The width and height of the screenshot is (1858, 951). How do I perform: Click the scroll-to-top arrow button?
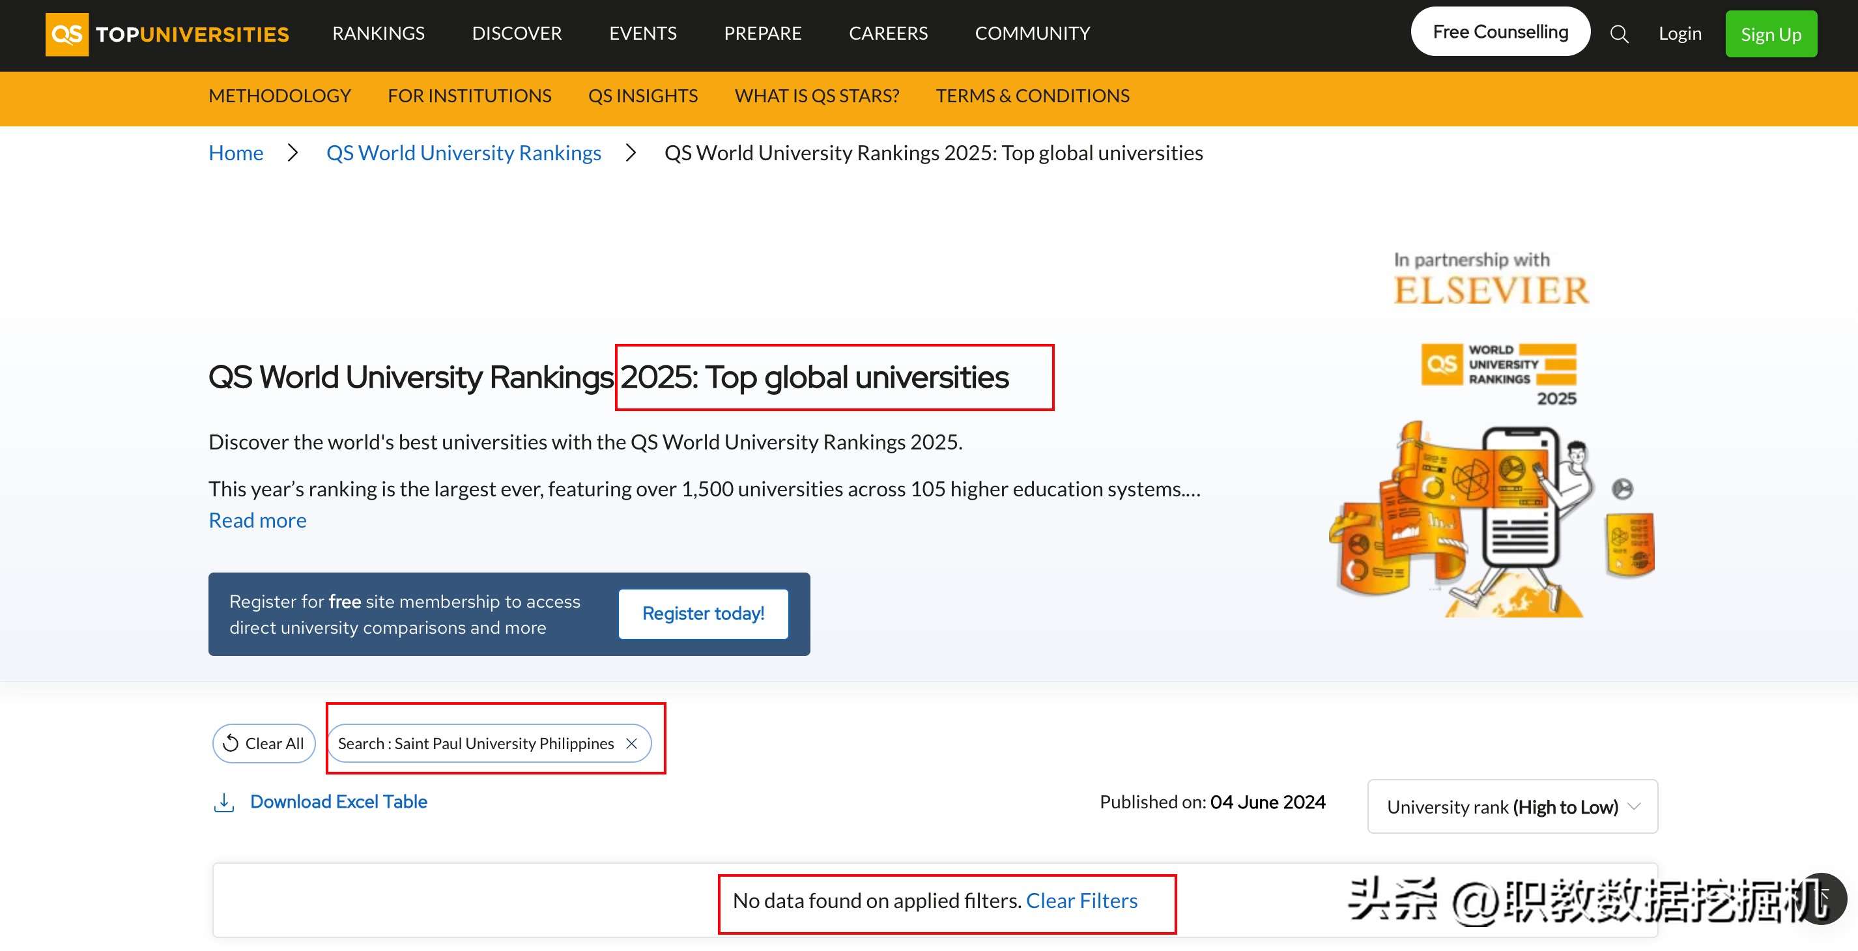1822,898
